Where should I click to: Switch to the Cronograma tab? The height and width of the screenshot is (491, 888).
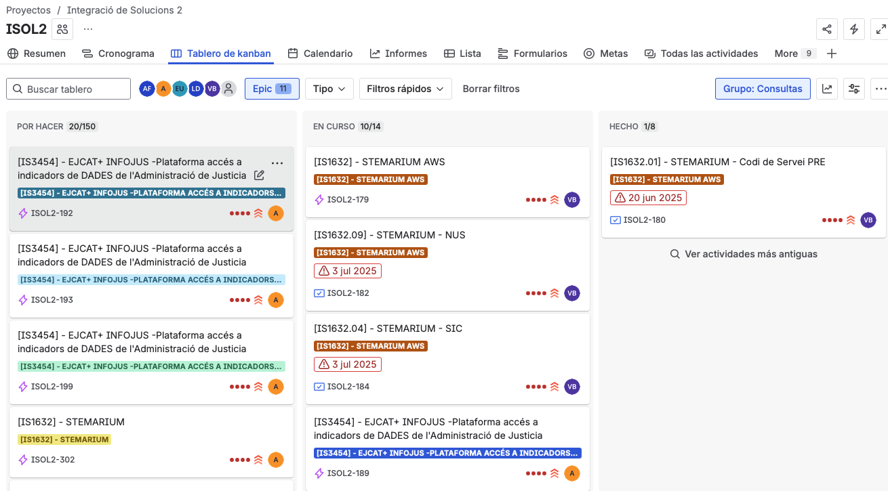118,54
